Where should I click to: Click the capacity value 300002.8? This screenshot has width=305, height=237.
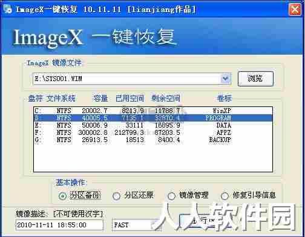point(93,132)
